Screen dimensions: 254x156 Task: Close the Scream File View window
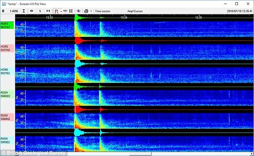tap(248, 4)
